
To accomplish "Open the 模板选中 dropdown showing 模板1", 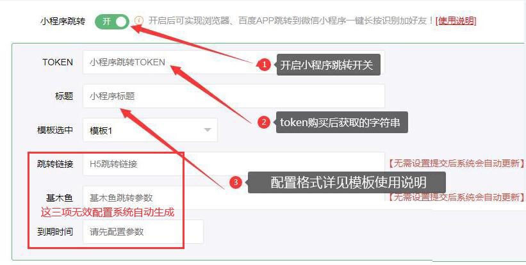I will (x=150, y=130).
